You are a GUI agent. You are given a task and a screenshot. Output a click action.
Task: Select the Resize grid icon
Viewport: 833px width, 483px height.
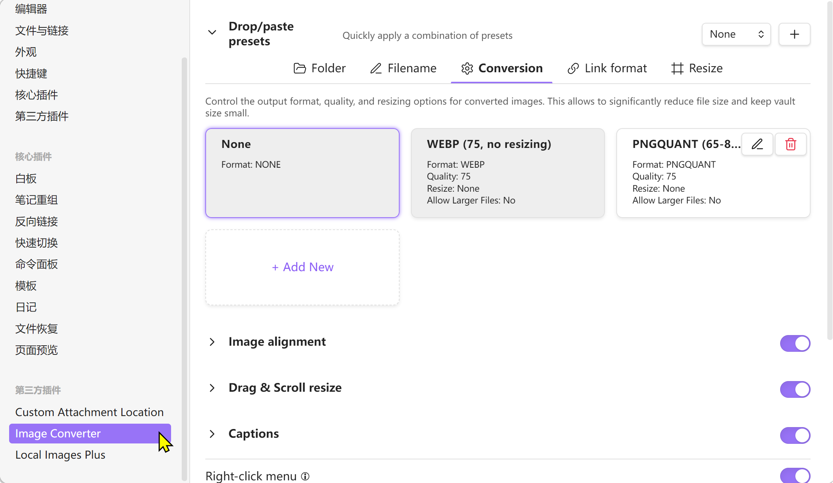coord(677,68)
